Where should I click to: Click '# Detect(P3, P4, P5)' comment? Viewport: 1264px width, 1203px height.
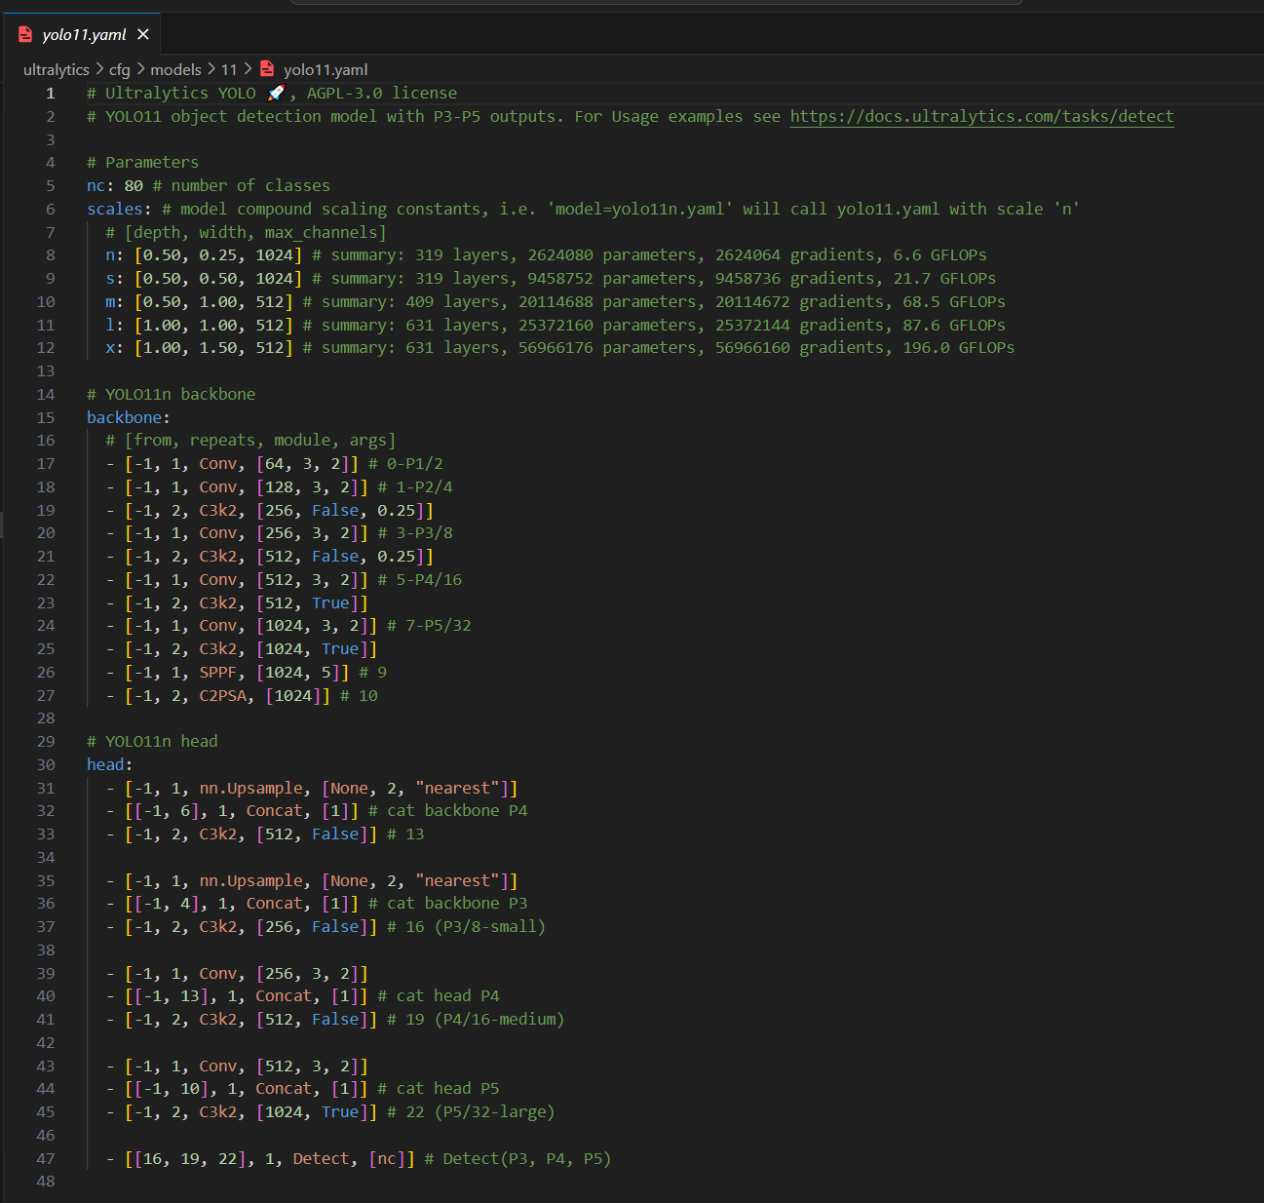[x=517, y=1158]
